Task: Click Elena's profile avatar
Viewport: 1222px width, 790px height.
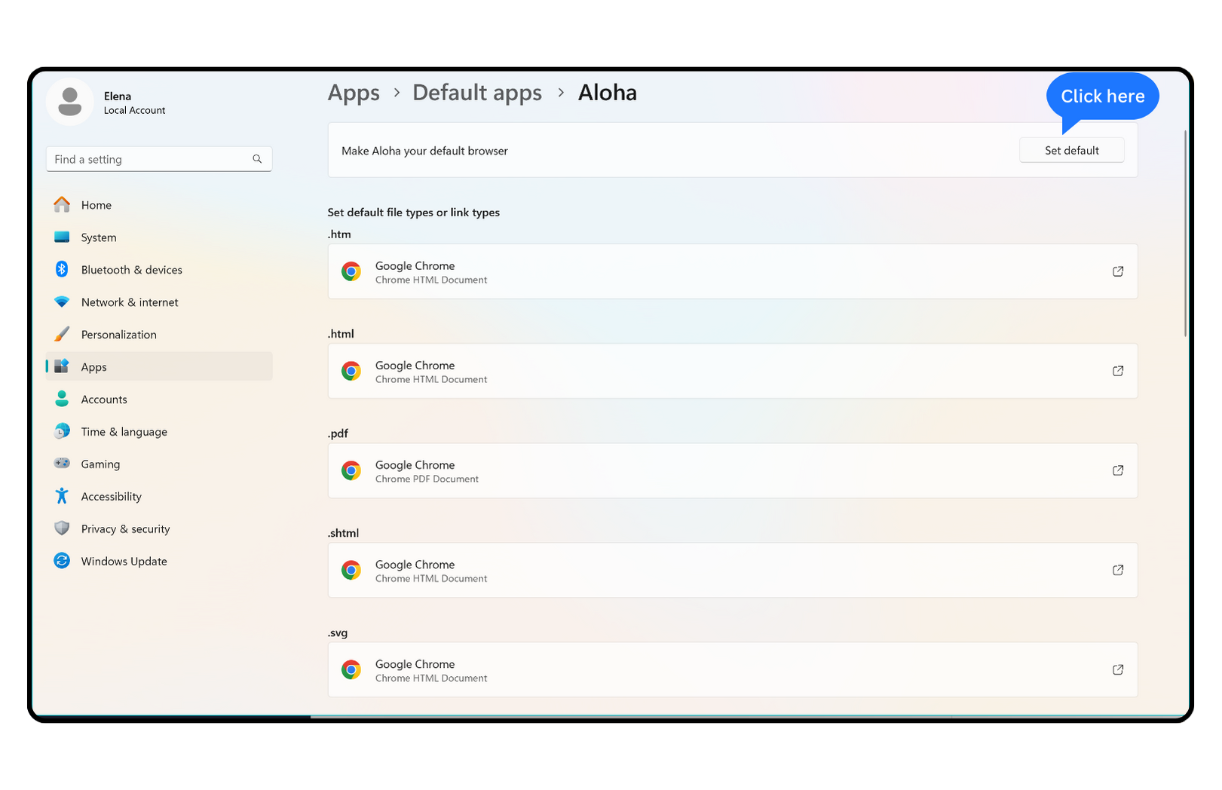Action: tap(70, 102)
